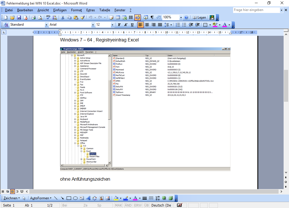Apply line color brush swatch
The height and width of the screenshot is (208, 289).
point(126,198)
